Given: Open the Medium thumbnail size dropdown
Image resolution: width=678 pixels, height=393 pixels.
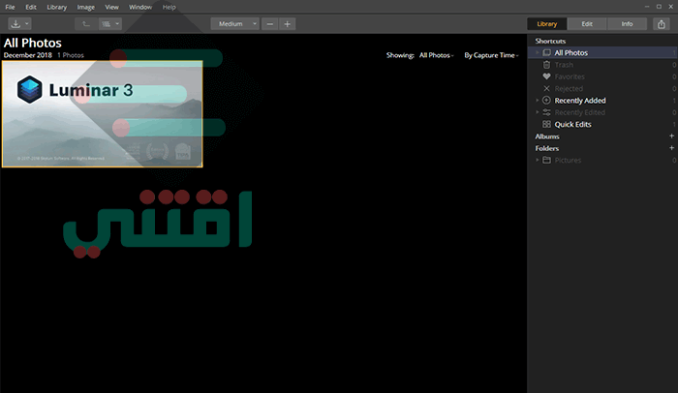Looking at the screenshot, I should point(234,24).
